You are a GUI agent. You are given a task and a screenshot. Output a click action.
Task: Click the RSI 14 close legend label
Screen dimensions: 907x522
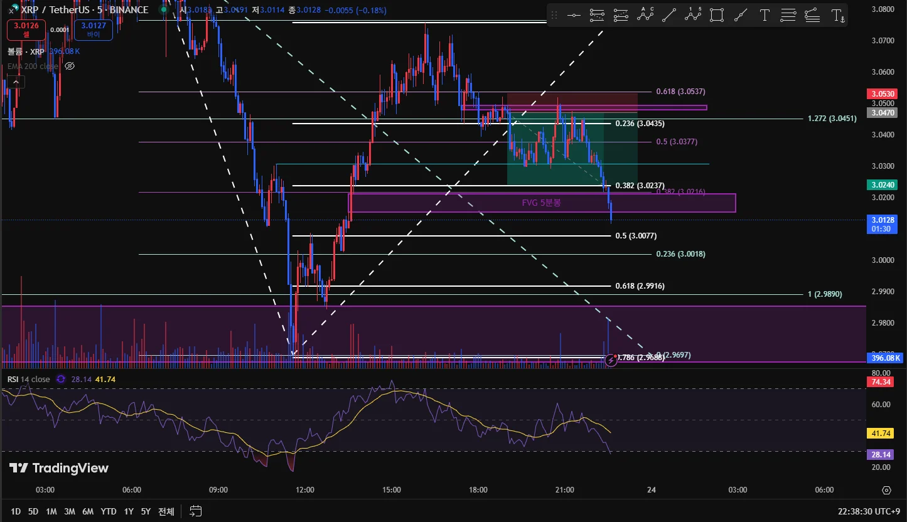(x=29, y=379)
